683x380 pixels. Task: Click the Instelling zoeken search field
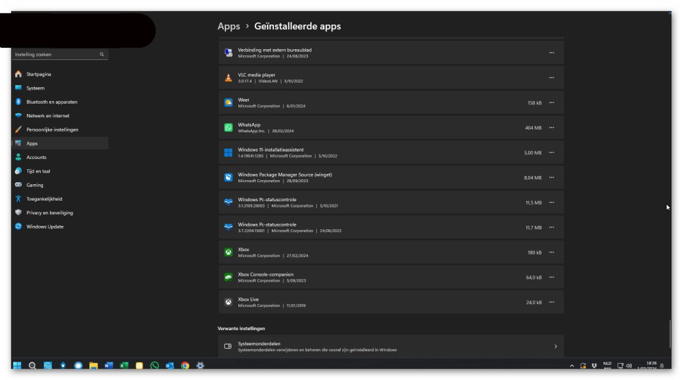coord(56,55)
